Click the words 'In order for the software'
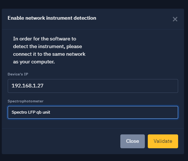Image resolution: width=188 pixels, height=161 pixels. click(x=42, y=39)
